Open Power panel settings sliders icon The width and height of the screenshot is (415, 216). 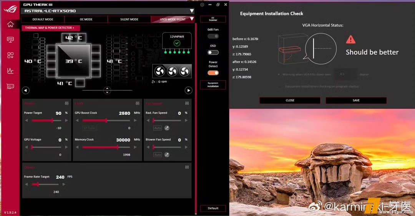[x=67, y=103]
